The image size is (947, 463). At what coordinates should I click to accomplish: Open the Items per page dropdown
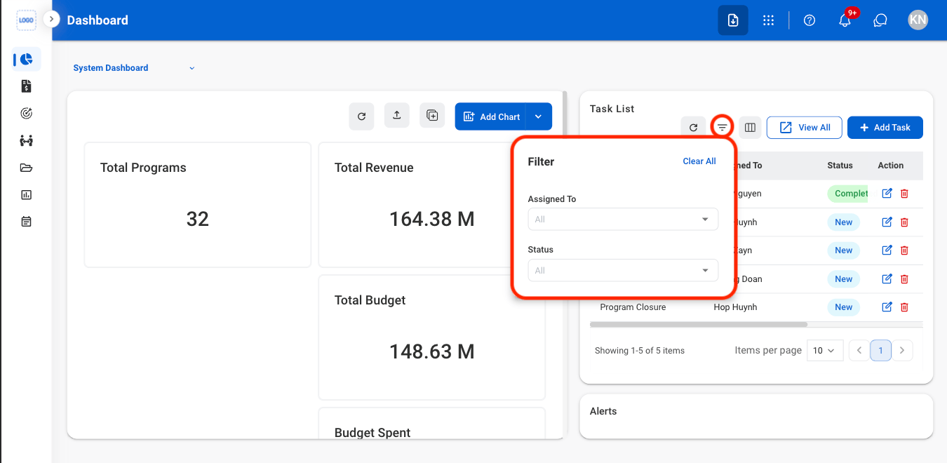point(825,350)
